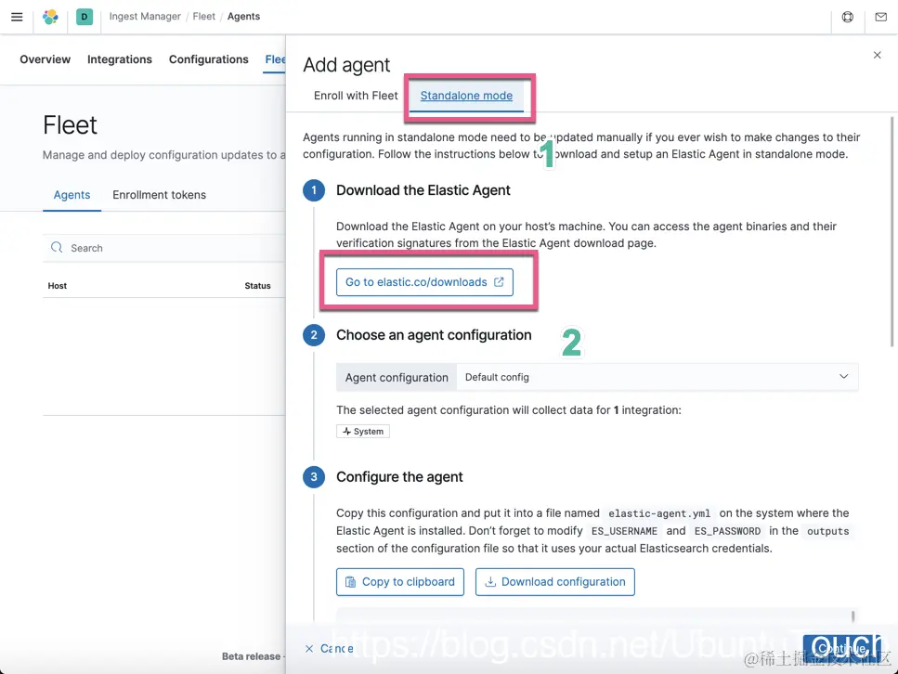This screenshot has height=674, width=898.
Task: Click clipboard icon in Copy to clipboard
Action: [350, 582]
